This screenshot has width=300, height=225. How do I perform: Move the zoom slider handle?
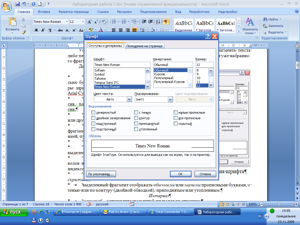(279, 204)
